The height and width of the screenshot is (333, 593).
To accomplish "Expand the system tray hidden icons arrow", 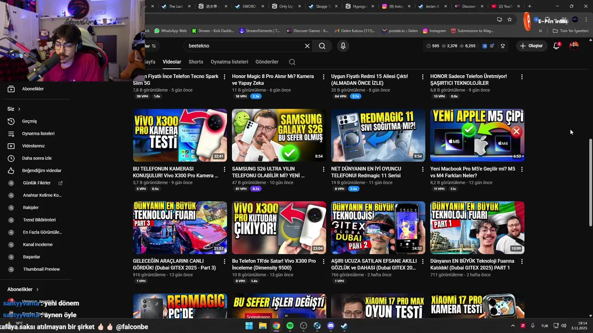I will coord(513,326).
